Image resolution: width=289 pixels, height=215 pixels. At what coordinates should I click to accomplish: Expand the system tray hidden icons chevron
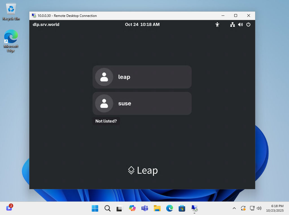click(234, 208)
